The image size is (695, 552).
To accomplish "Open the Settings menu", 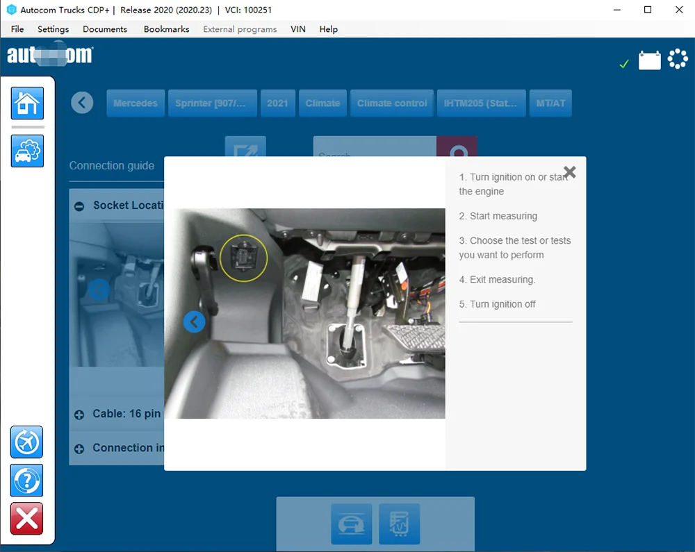I will point(53,29).
